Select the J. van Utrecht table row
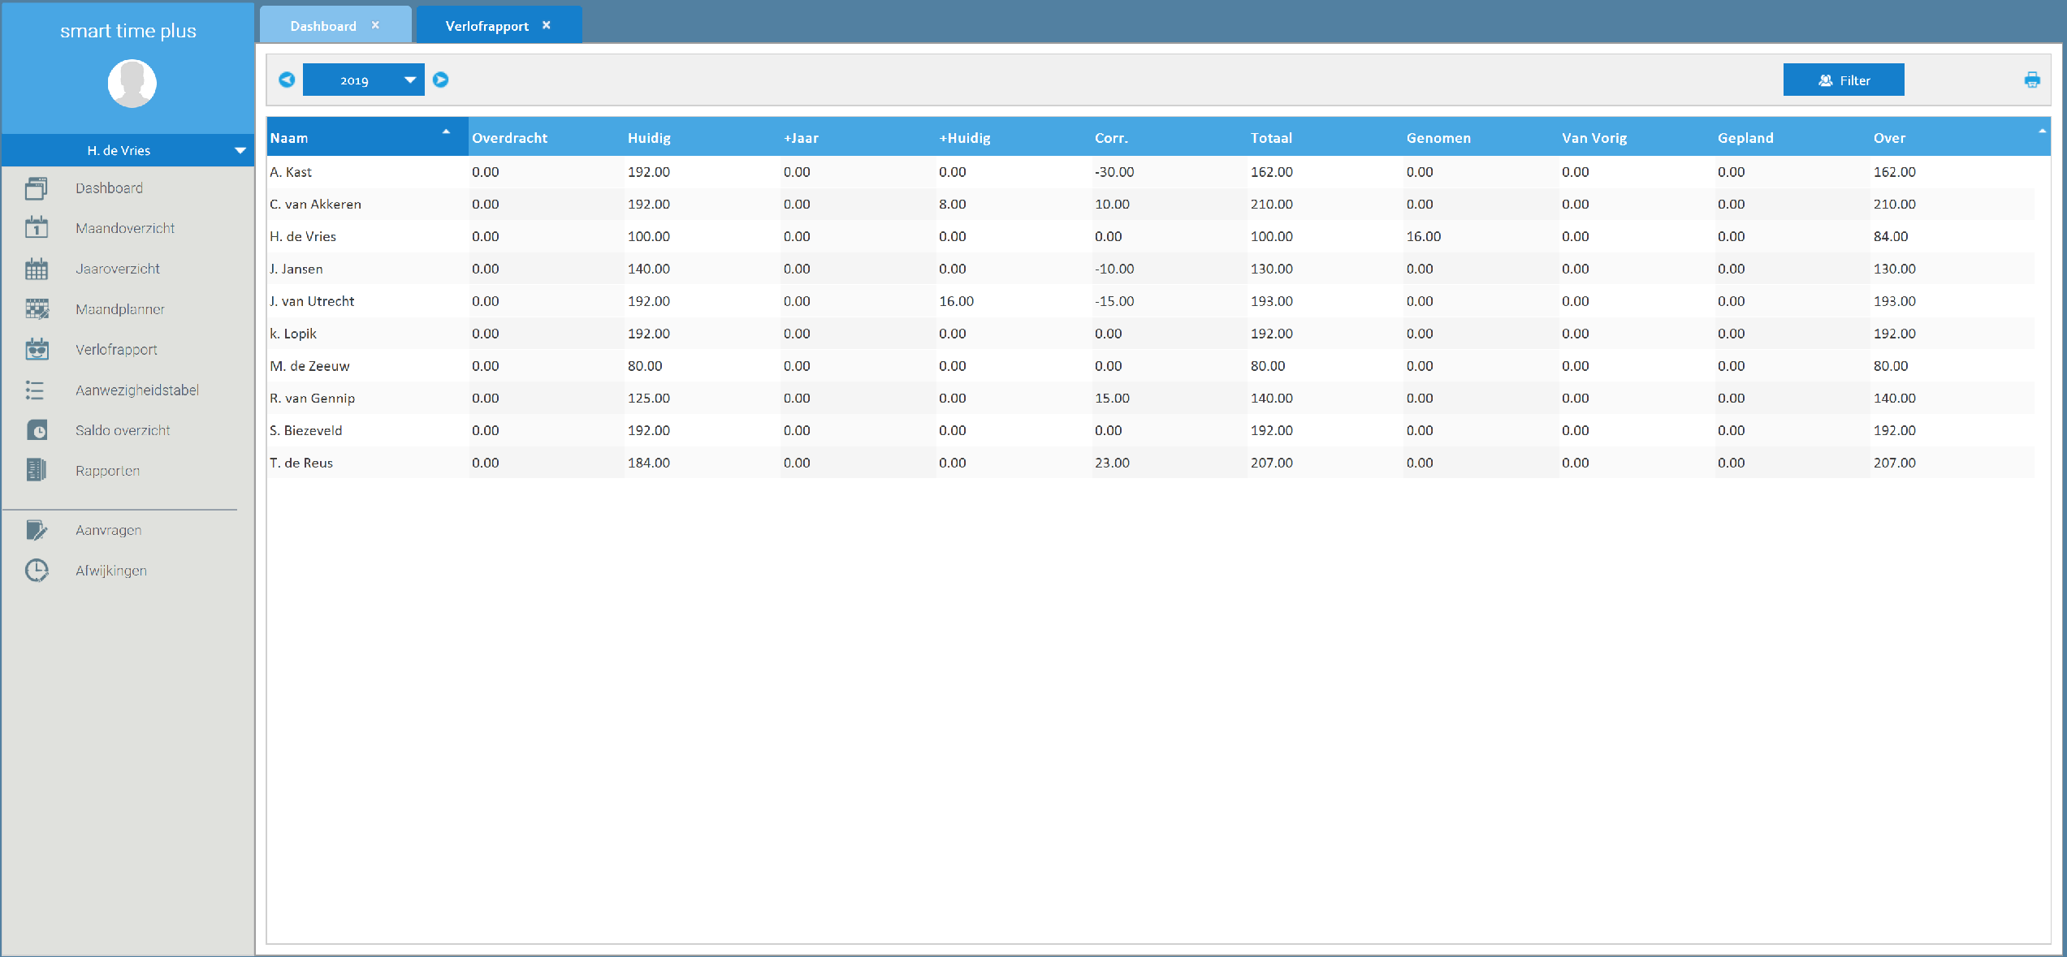Image resolution: width=2067 pixels, height=957 pixels. [1137, 301]
